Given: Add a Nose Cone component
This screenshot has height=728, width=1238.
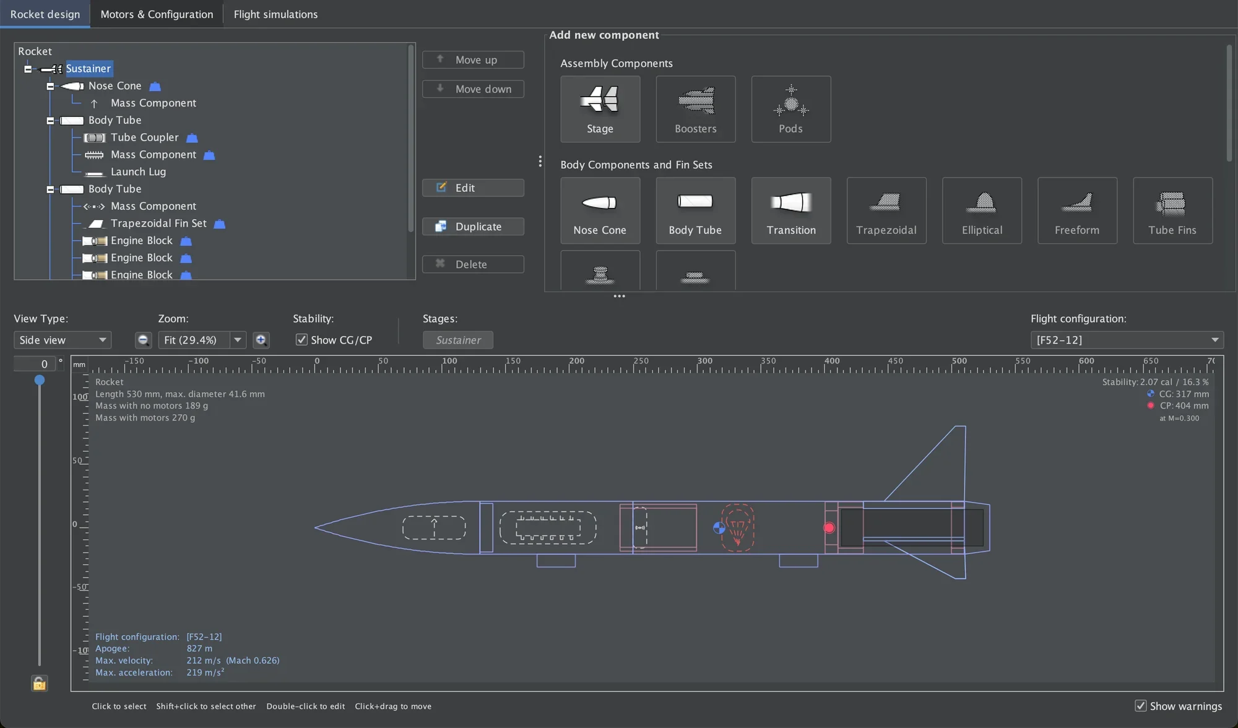Looking at the screenshot, I should [600, 210].
